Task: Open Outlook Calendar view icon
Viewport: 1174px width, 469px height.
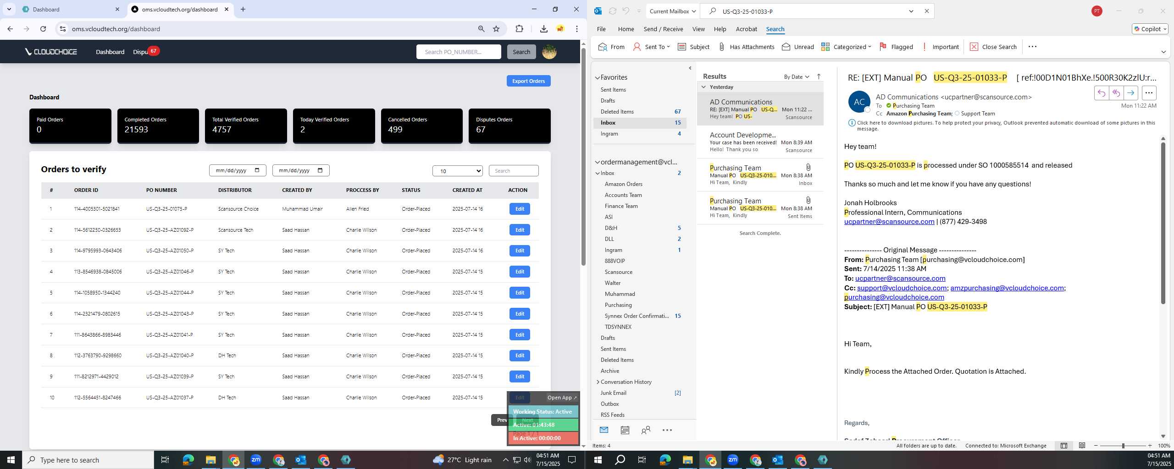Action: [625, 430]
